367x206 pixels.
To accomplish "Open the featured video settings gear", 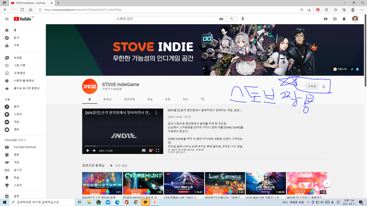I will tap(151, 151).
